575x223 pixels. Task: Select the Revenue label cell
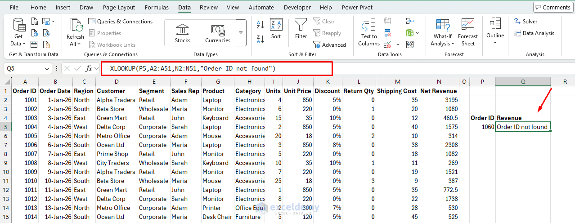[523, 118]
